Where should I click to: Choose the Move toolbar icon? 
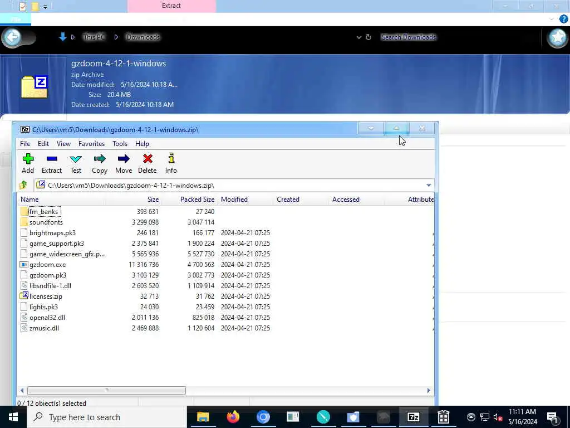[124, 163]
